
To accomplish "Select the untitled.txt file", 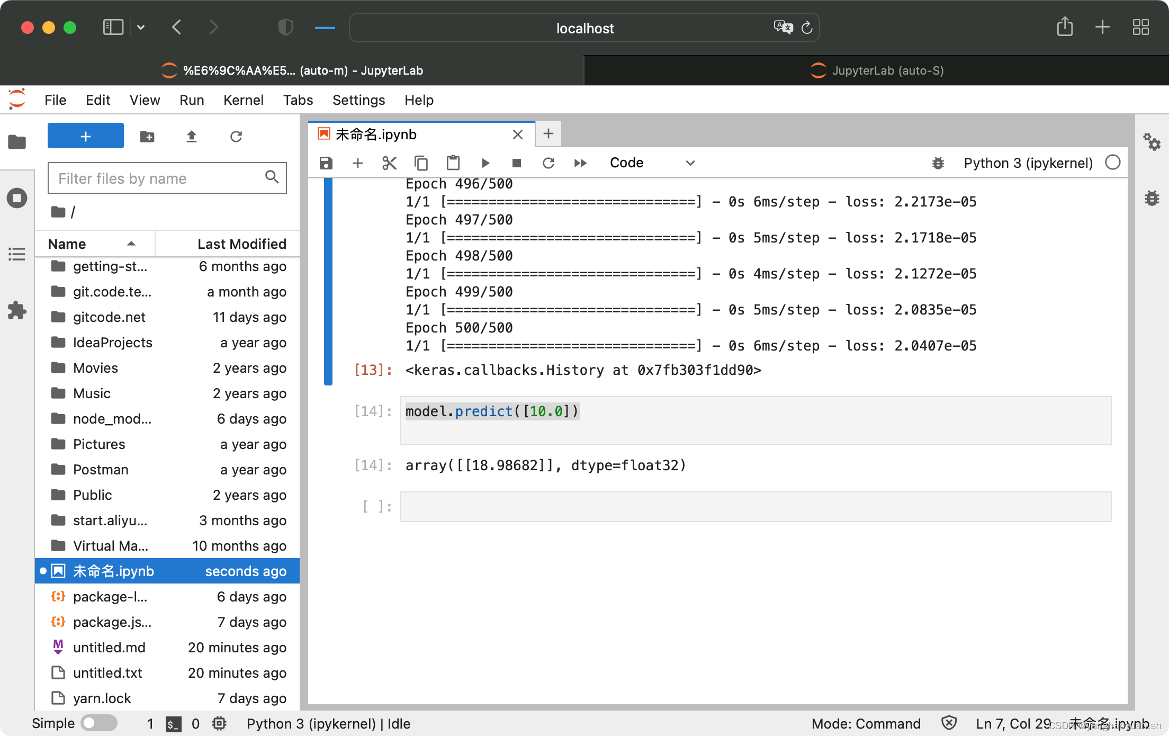I will (167, 673).
